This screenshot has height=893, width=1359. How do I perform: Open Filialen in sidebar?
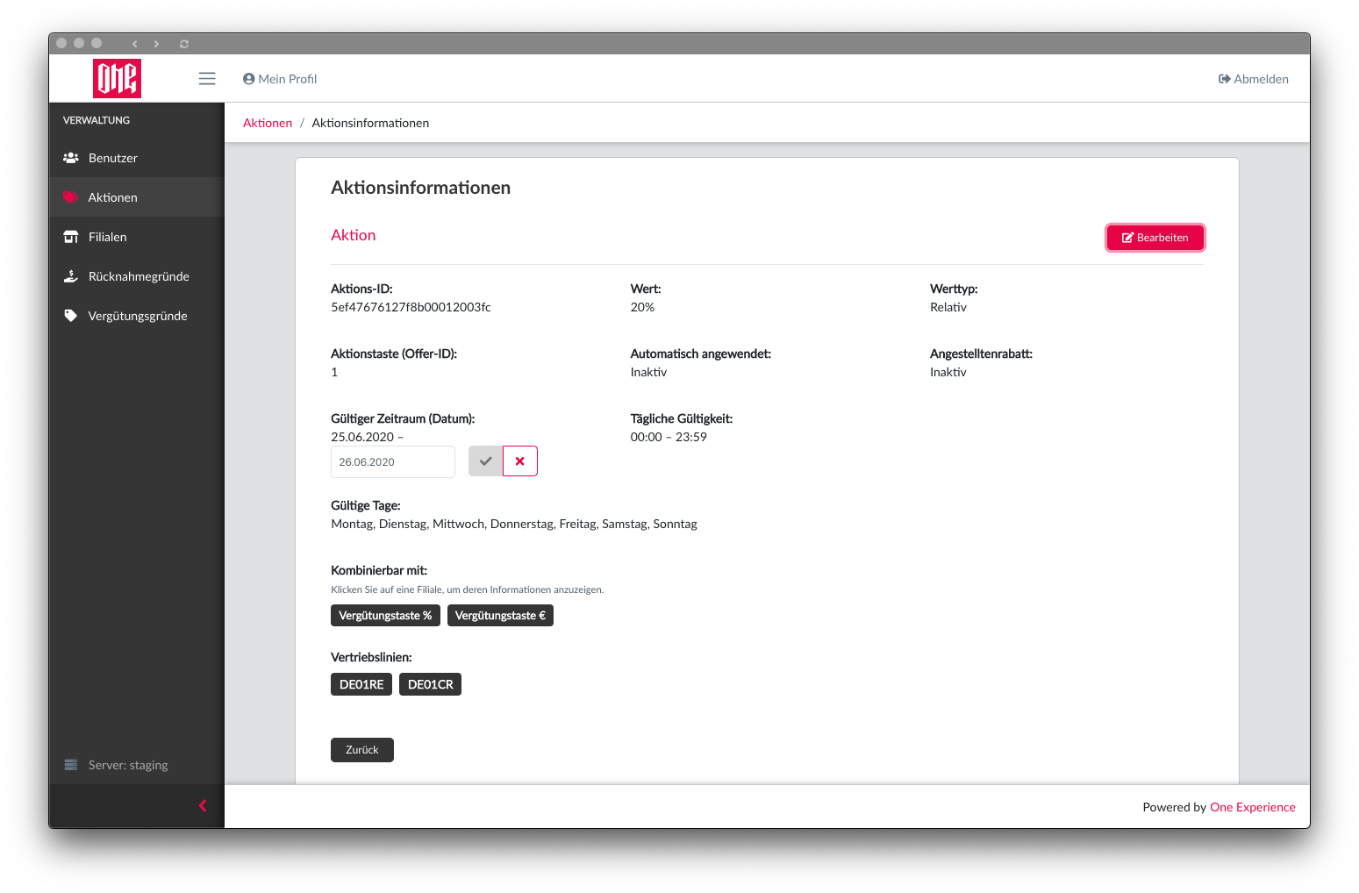click(x=137, y=237)
